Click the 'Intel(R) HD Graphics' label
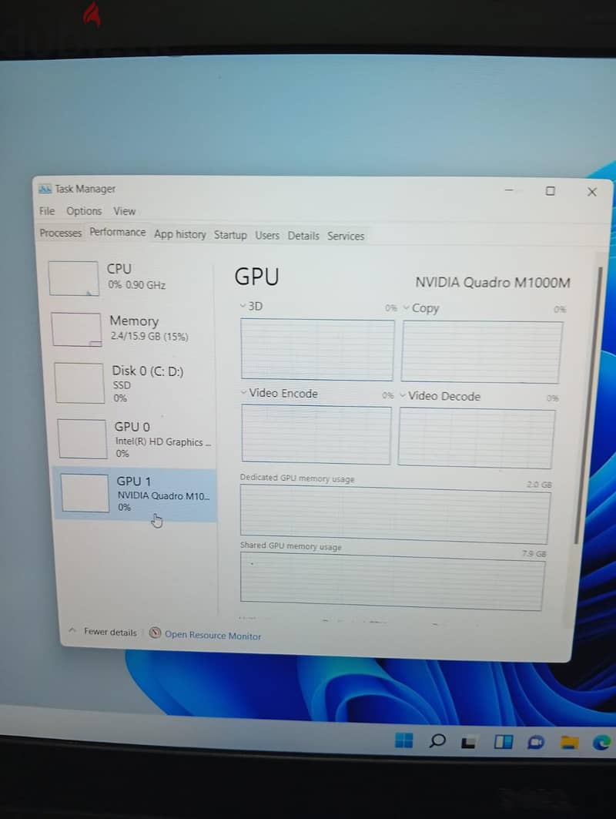 [163, 442]
